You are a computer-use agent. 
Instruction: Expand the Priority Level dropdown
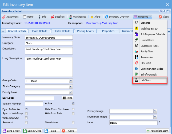click(x=71, y=92)
